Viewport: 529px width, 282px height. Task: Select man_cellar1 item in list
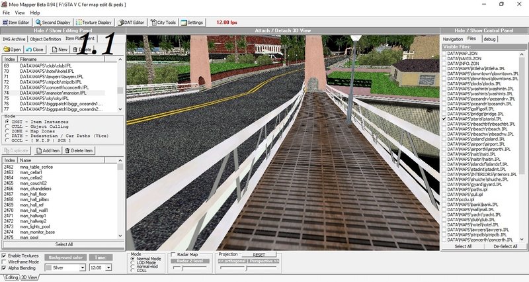[x=31, y=172]
